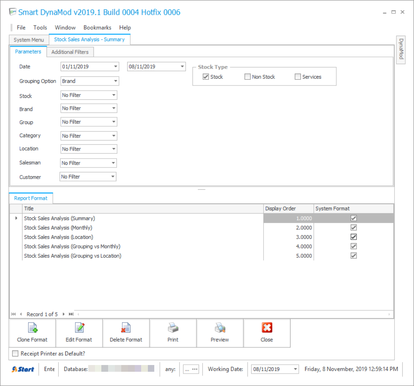Select Stock Sales Analysis - Summary tab
414x386 pixels.
(x=89, y=39)
